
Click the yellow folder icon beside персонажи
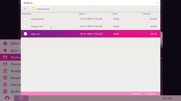pyautogui.click(x=34, y=9)
